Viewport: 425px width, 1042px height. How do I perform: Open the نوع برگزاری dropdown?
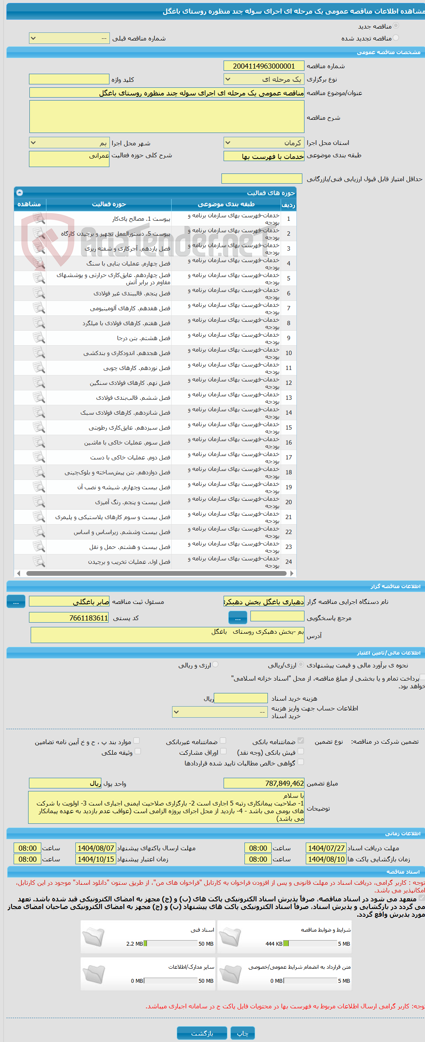pos(264,79)
